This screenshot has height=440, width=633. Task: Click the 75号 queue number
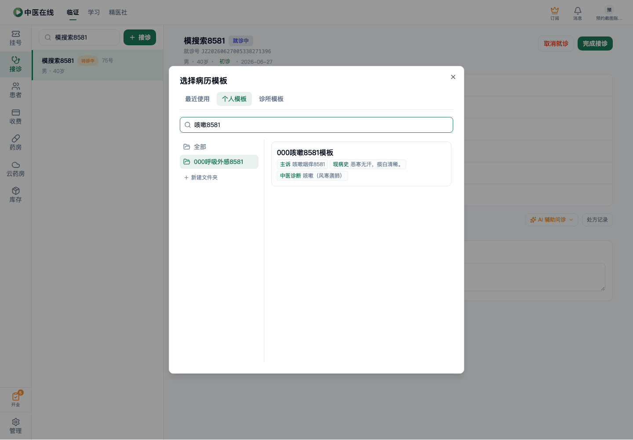tap(108, 61)
